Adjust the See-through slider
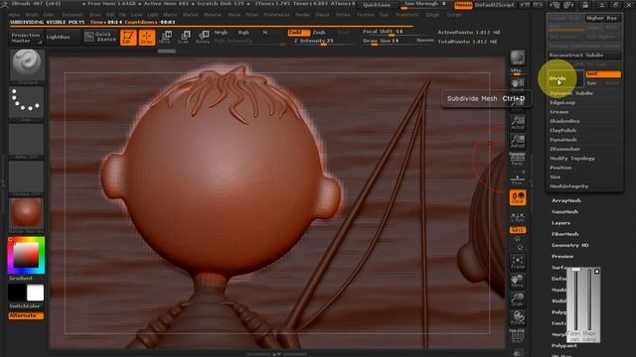The image size is (636, 357). [424, 4]
